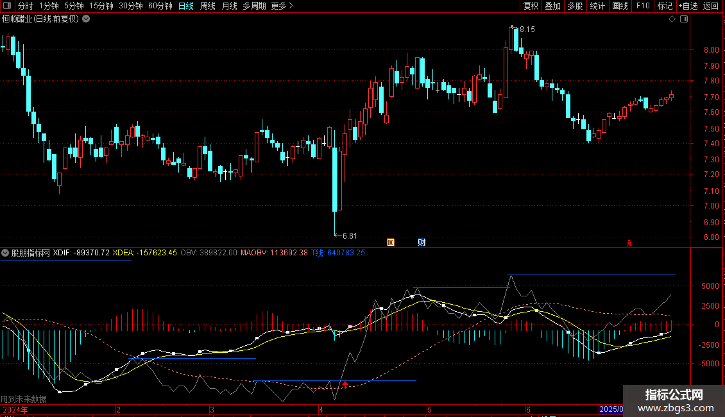Click month 6 on time axis
725x417 pixels.
pos(528,409)
